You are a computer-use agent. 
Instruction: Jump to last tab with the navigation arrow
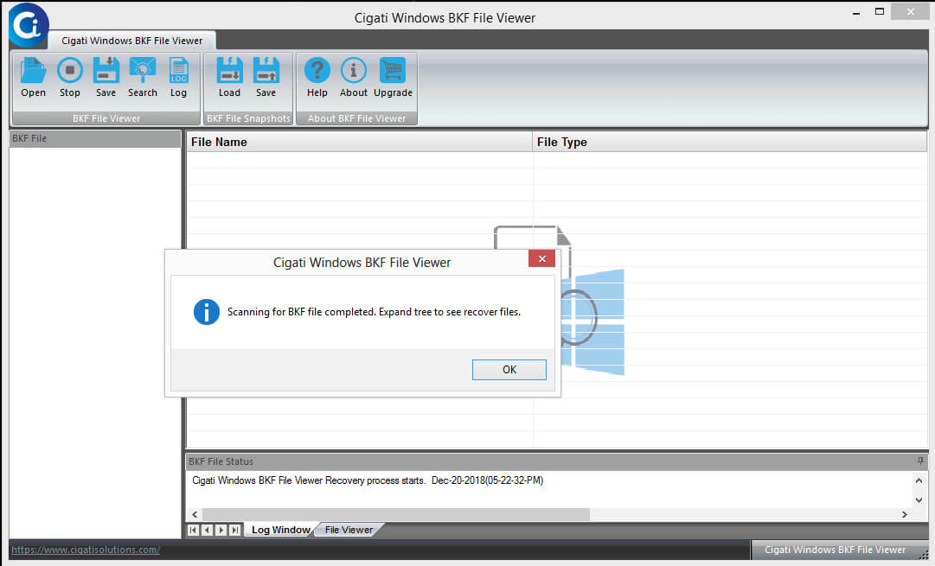[x=235, y=530]
